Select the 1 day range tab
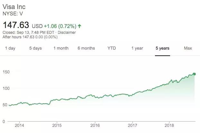Image resolution: width=200 pixels, height=133 pixels. pos(10,48)
